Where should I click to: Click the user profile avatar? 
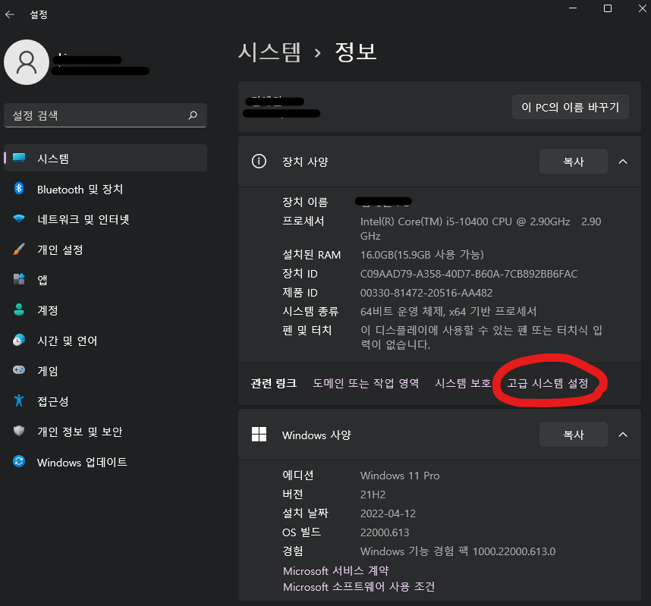coord(27,62)
